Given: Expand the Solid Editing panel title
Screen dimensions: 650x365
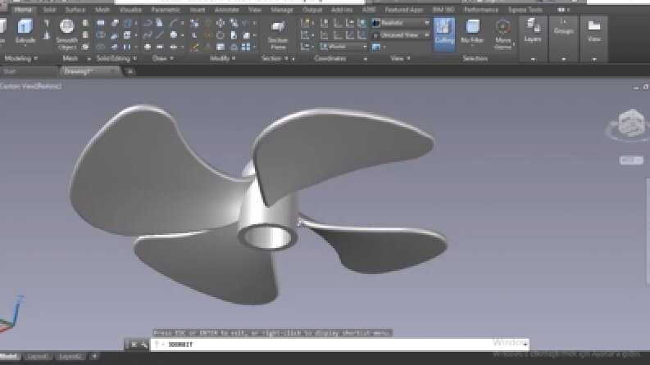Looking at the screenshot, I should (116, 58).
